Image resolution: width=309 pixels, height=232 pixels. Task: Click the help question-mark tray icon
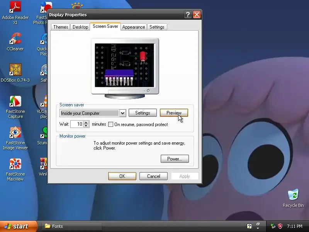tap(249, 226)
